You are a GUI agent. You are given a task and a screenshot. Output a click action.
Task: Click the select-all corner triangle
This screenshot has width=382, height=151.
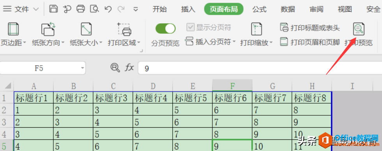8,86
